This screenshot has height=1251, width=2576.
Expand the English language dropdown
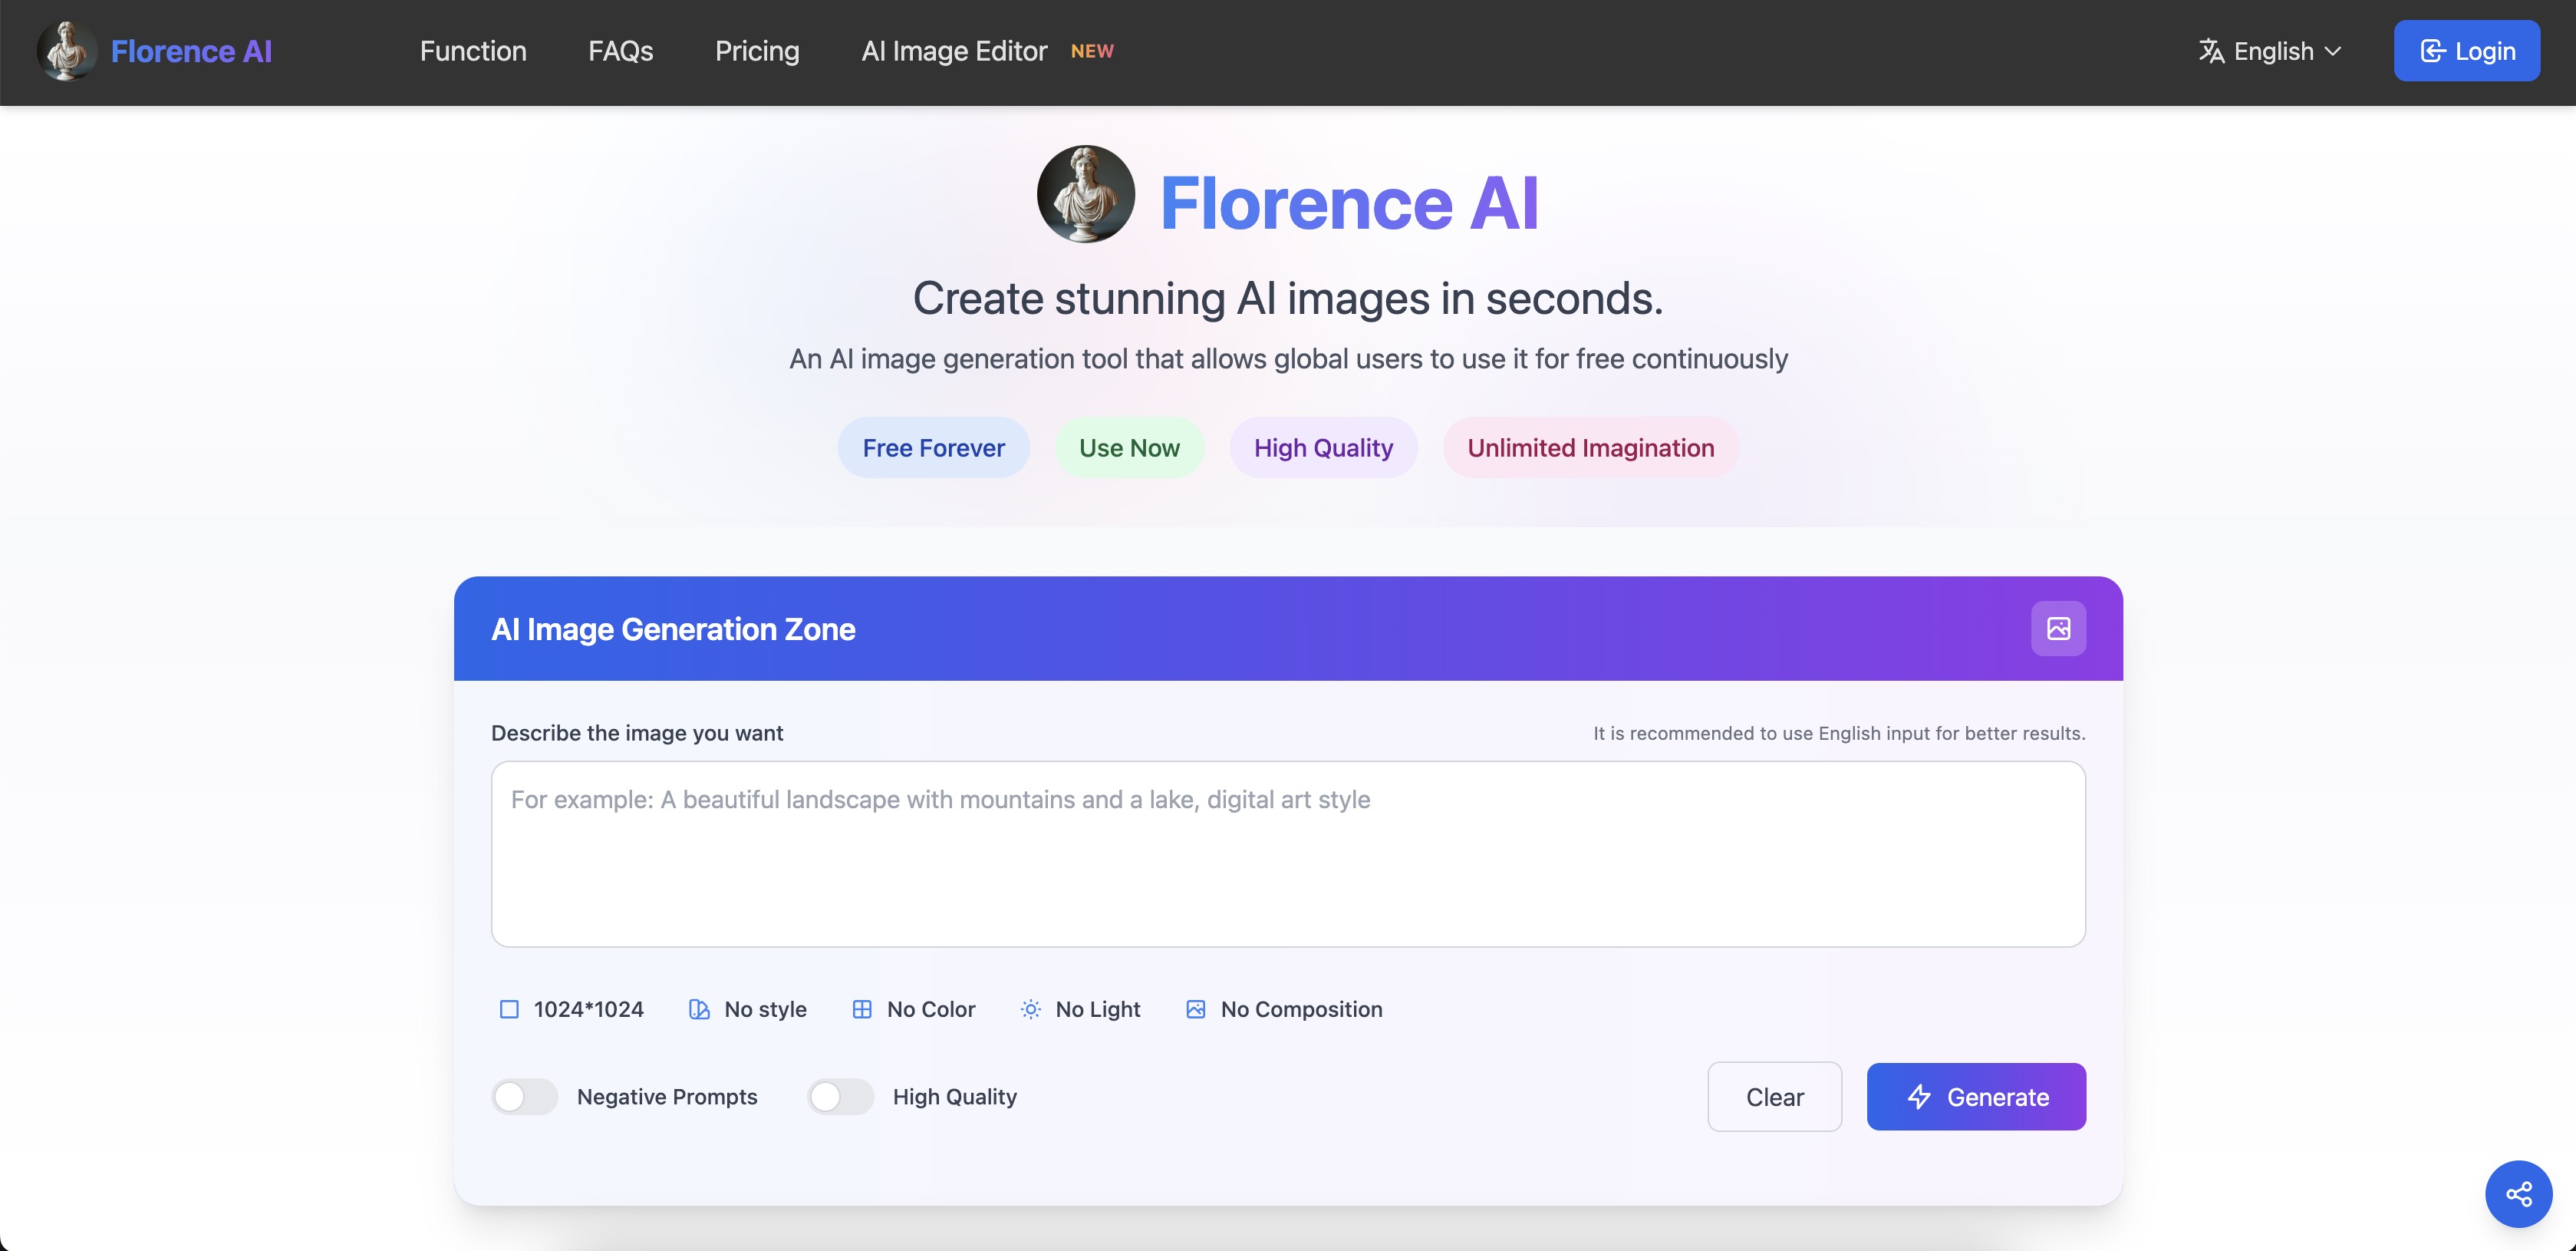2270,51
